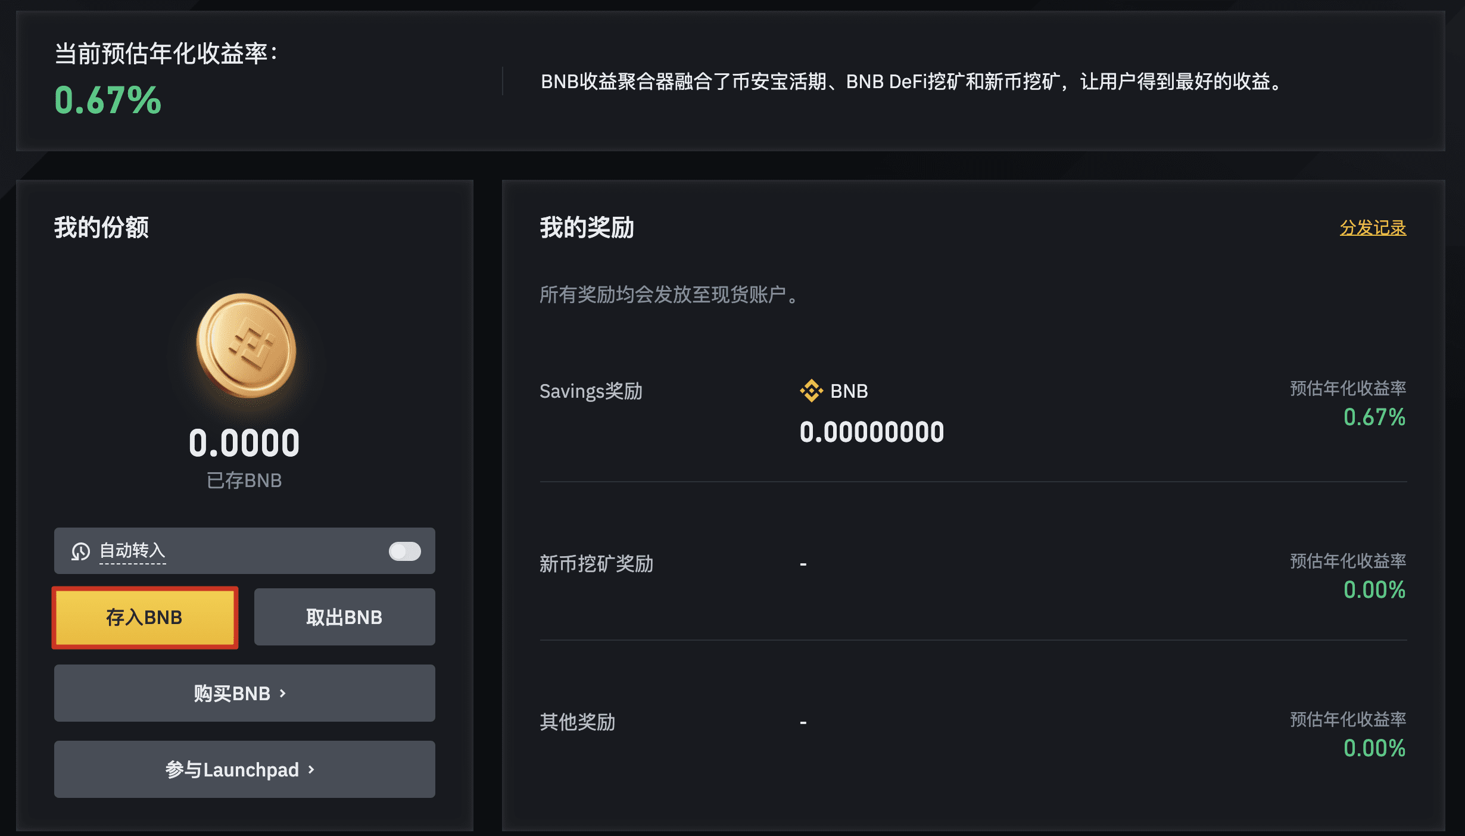Click the 0.67% current APY value
The image size is (1465, 836).
coord(108,100)
